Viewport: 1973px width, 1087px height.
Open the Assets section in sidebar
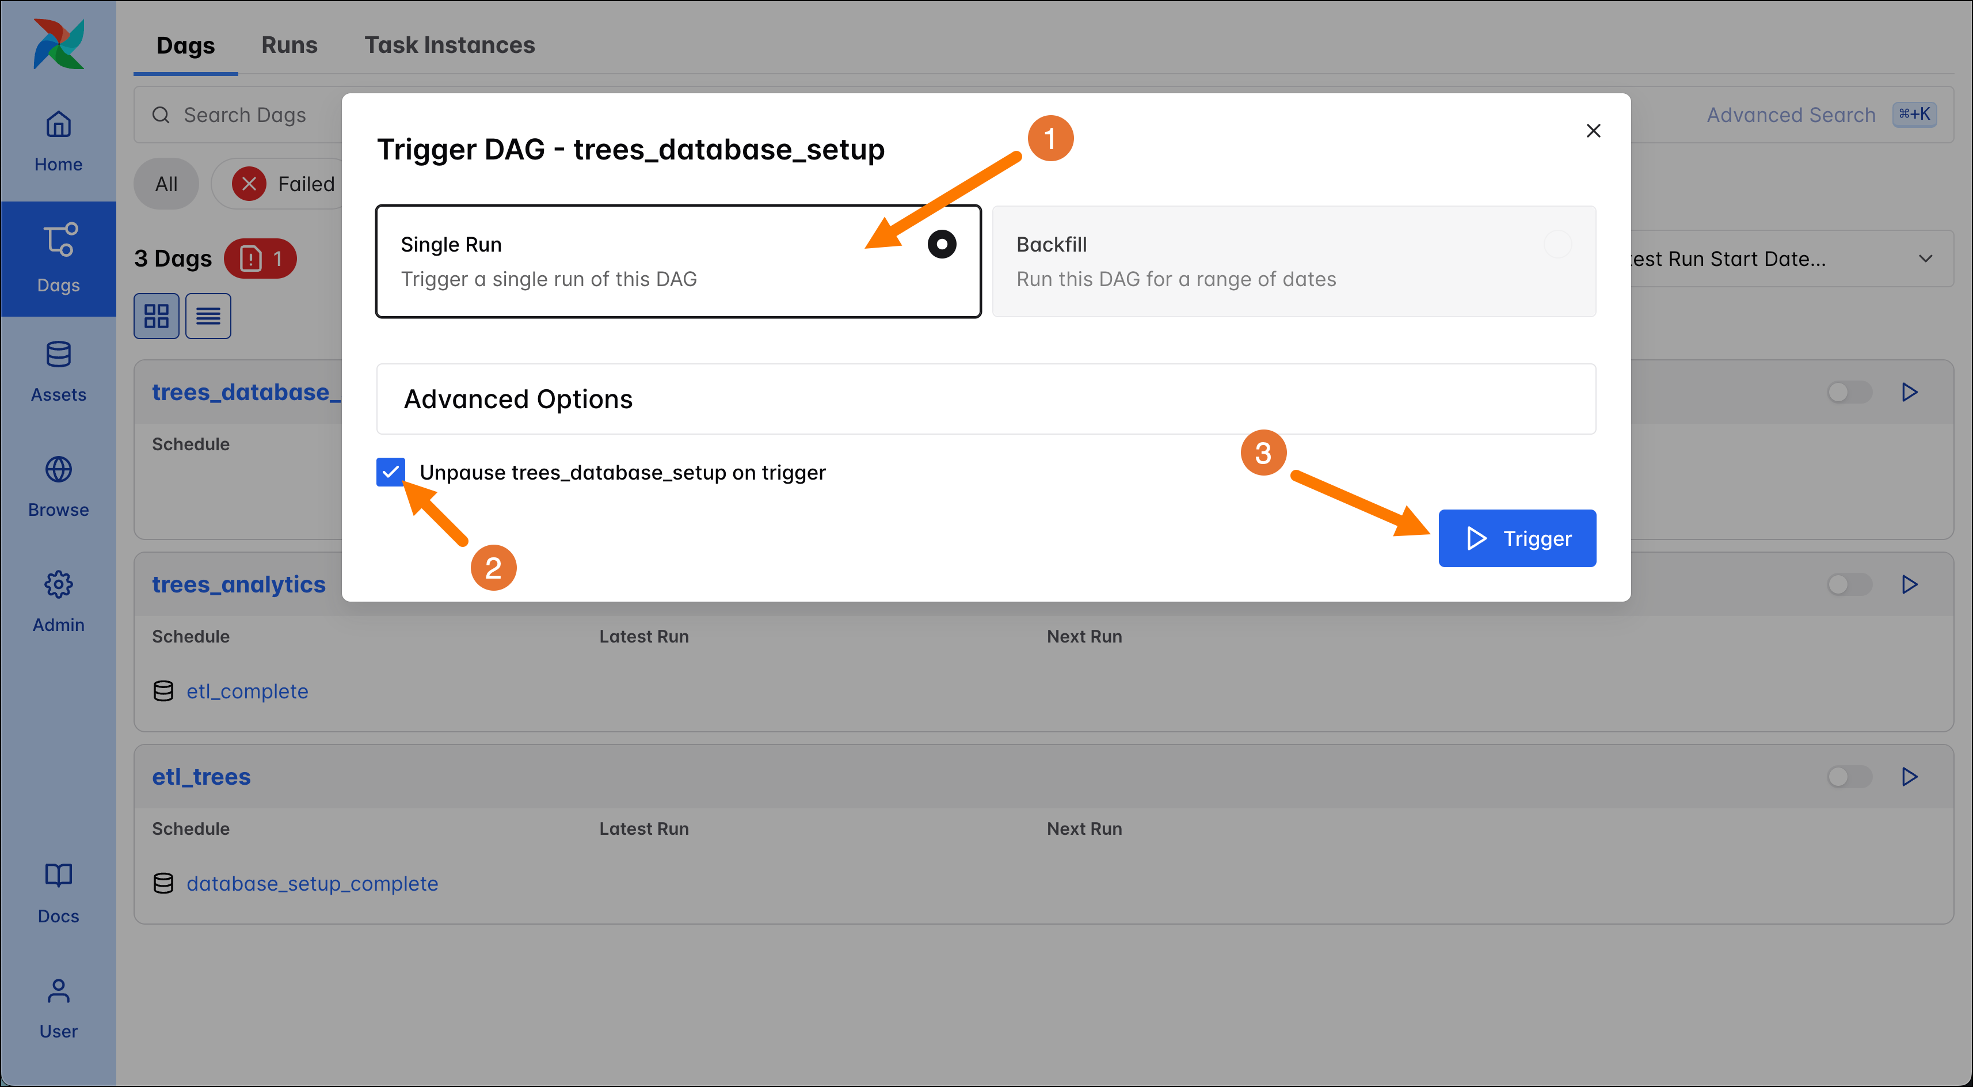coord(58,370)
